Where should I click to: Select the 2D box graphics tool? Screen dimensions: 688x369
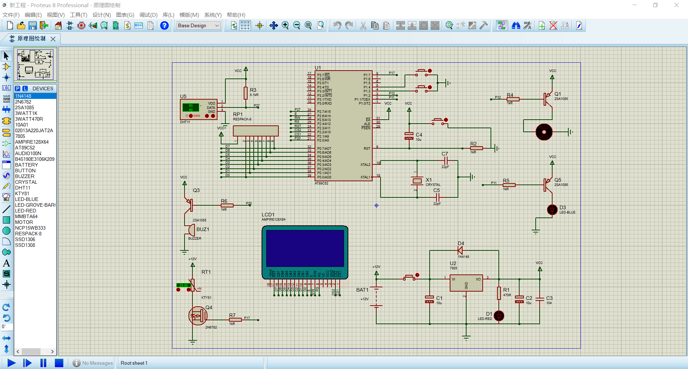click(x=6, y=220)
